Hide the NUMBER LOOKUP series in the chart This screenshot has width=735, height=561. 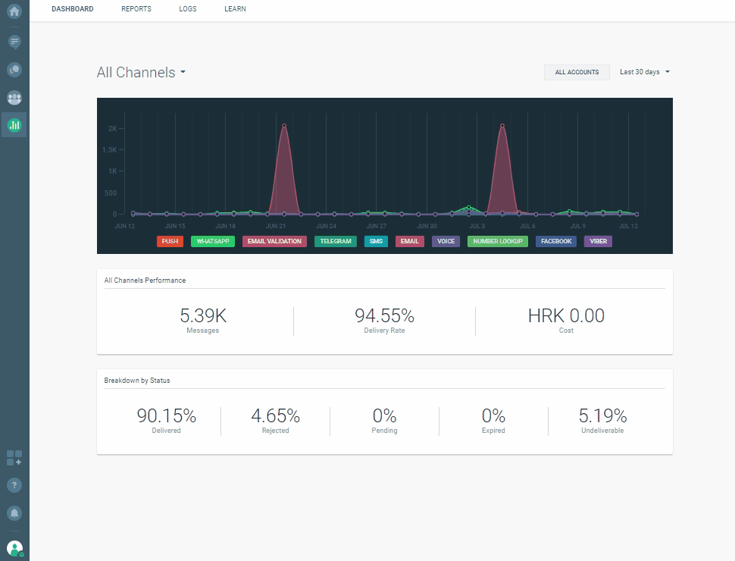click(497, 241)
